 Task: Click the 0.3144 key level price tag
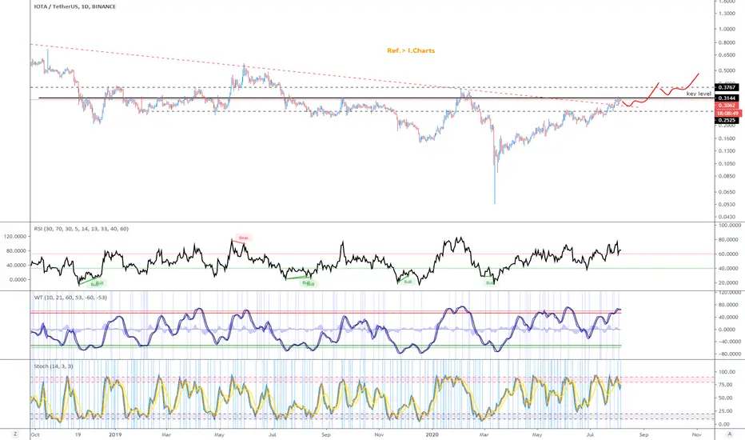coord(727,98)
